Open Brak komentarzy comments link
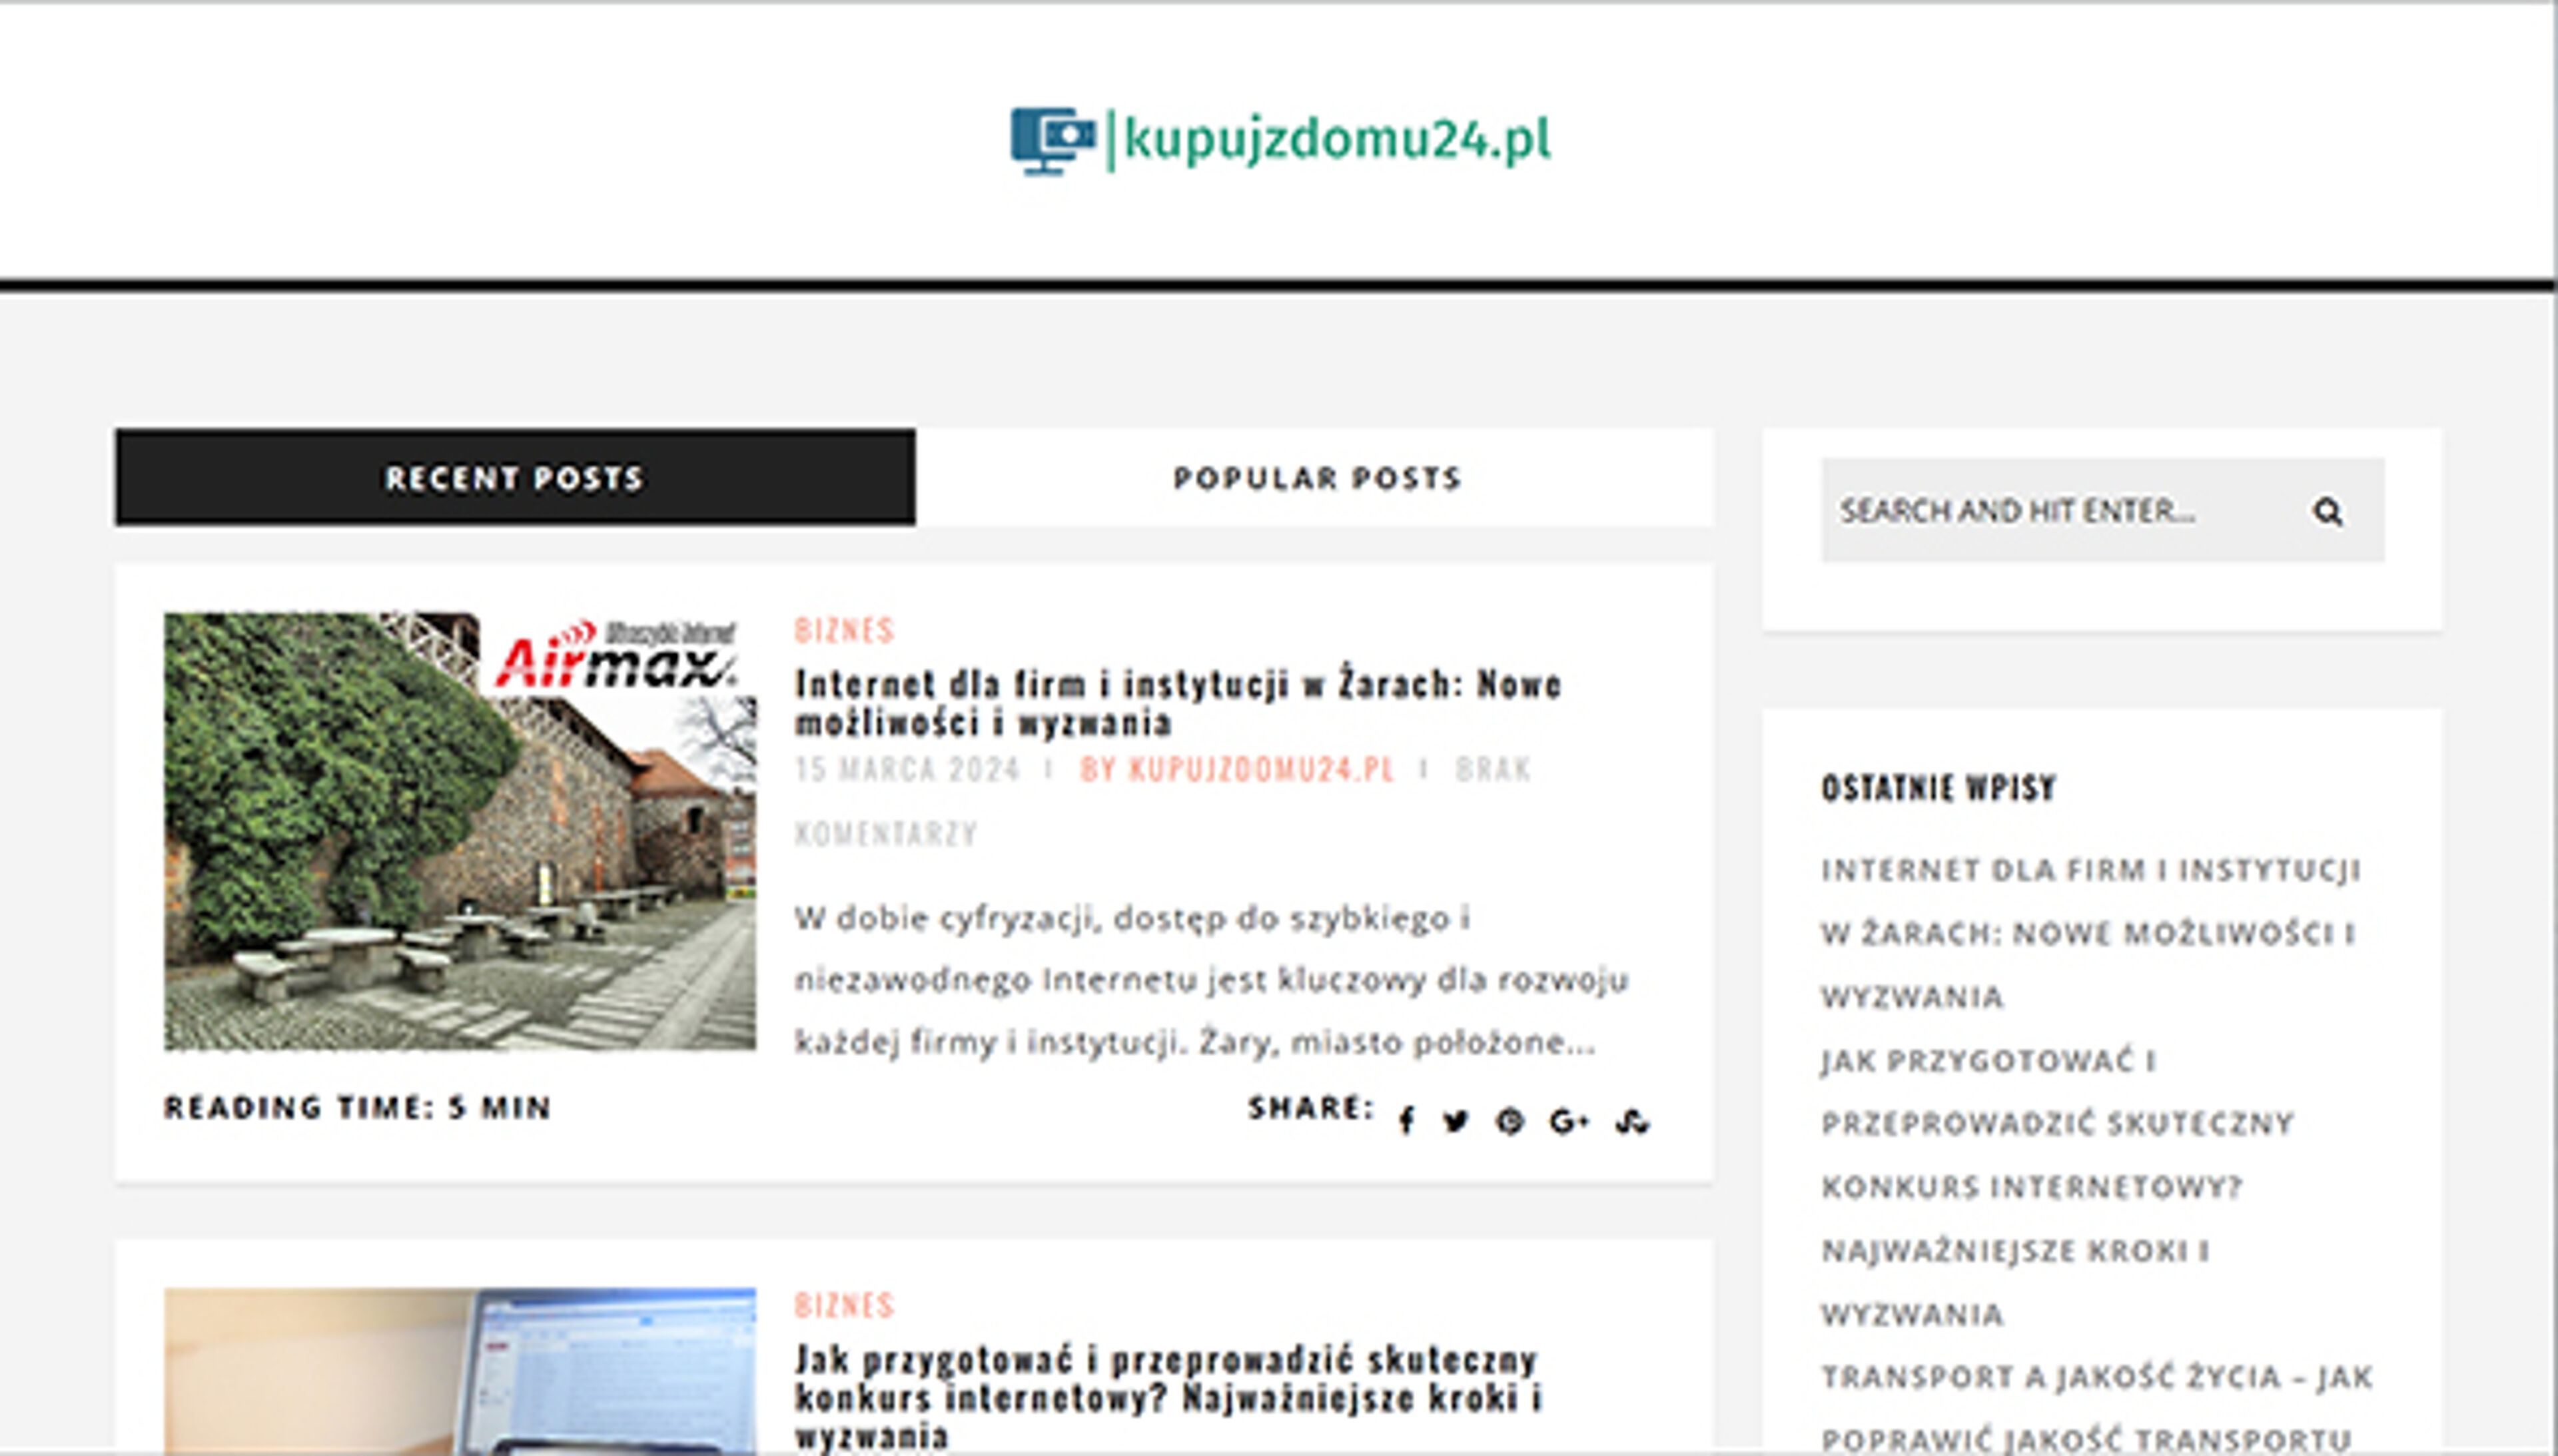The width and height of the screenshot is (2558, 1456). [x=1492, y=769]
